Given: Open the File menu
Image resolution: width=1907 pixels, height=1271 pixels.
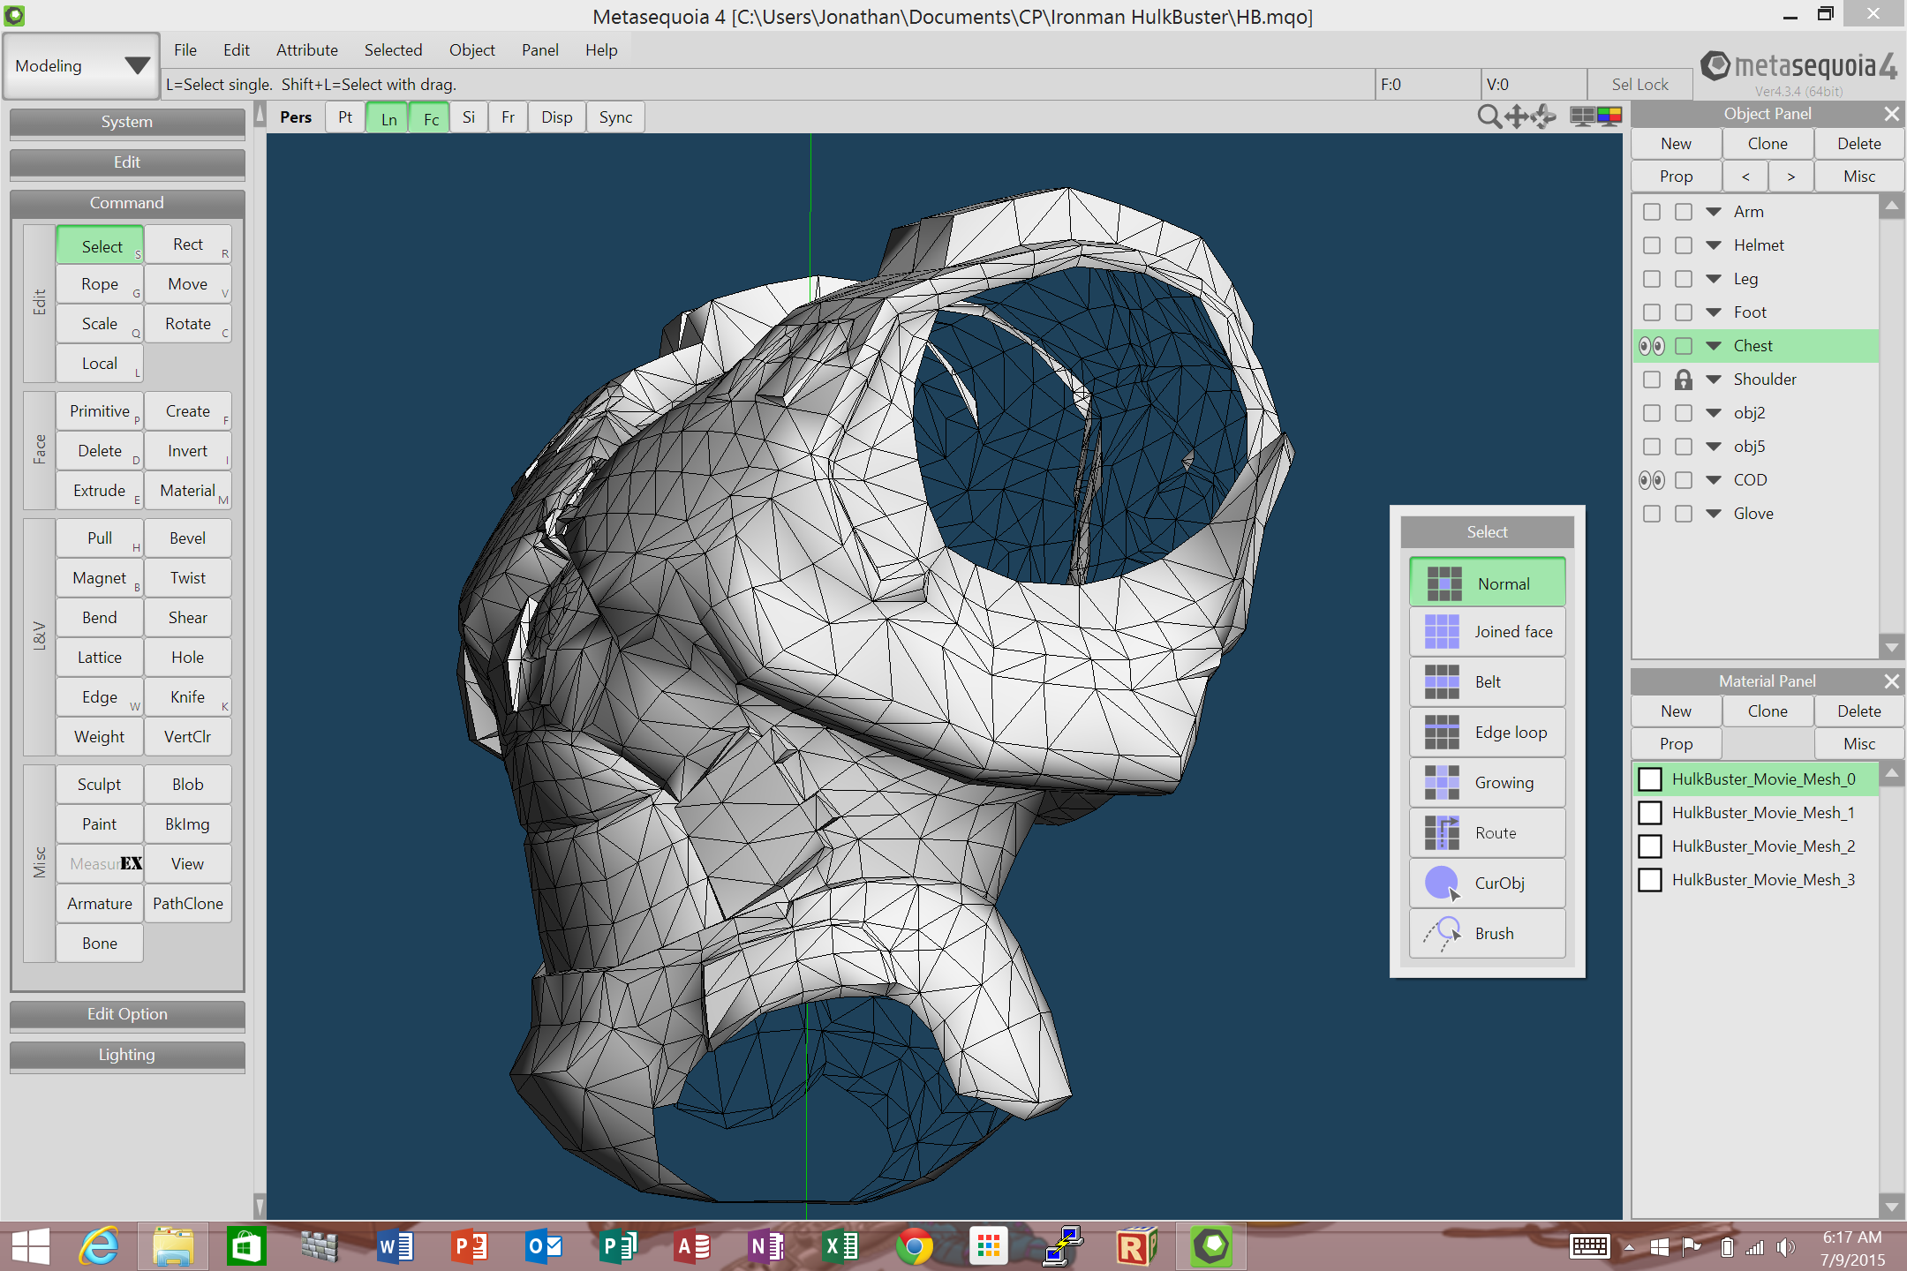Looking at the screenshot, I should [185, 50].
